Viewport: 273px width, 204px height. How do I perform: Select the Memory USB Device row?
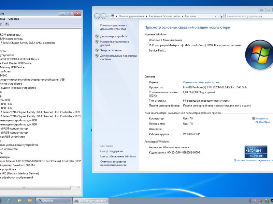(x=12, y=67)
